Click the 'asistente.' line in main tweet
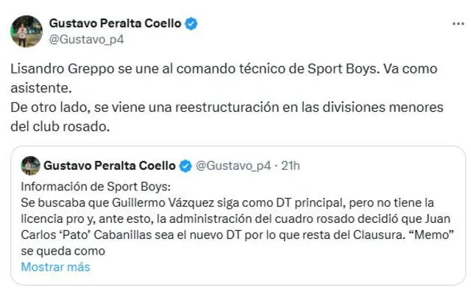Viewport: 471px width, 292px height. 41,88
